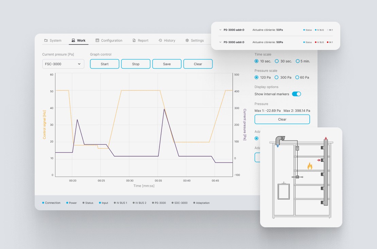
Task: Click the PS-3000 footer indicator
Action: [x=159, y=203]
